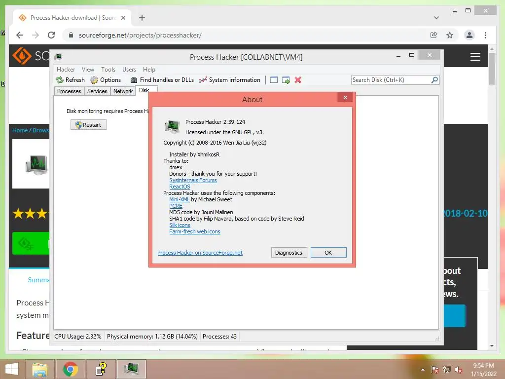The image size is (505, 379).
Task: Open Options from the toolbar
Action: (x=106, y=80)
